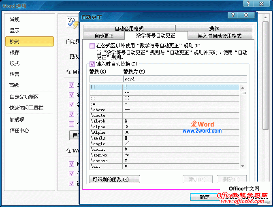Select the :: list row
273x207 pixels.
pos(165,98)
